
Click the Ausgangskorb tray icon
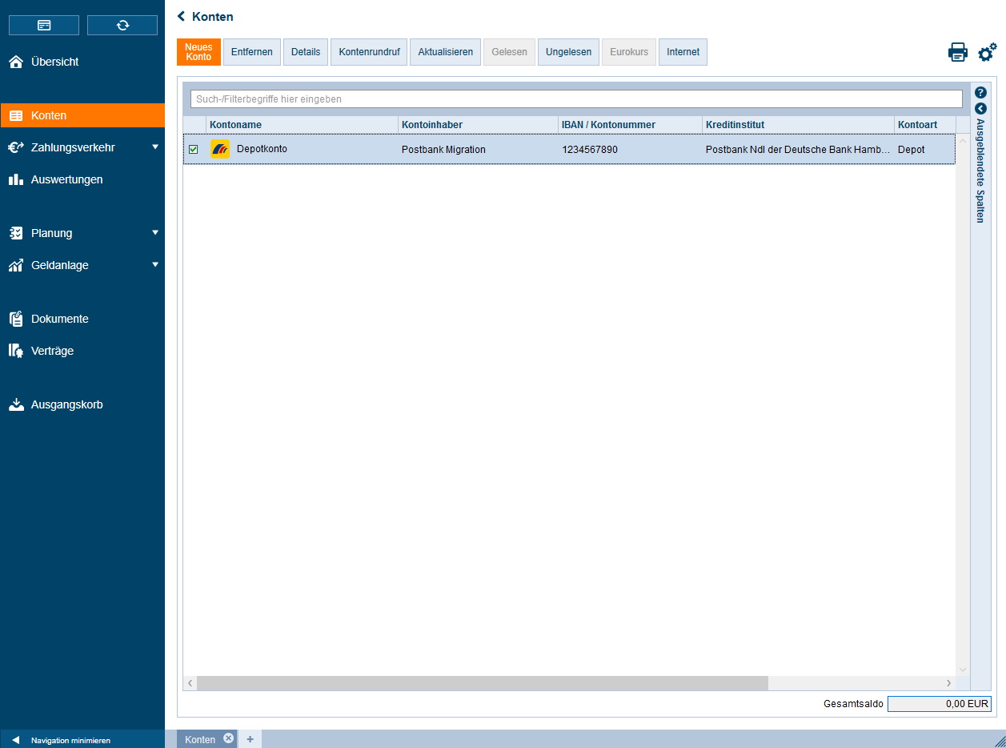[x=16, y=404]
